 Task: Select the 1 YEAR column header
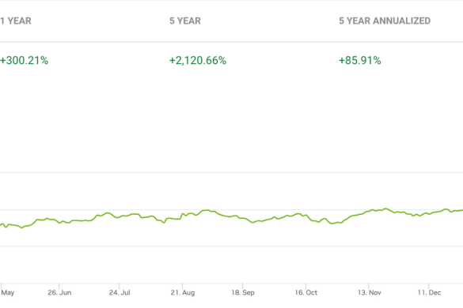coord(16,21)
